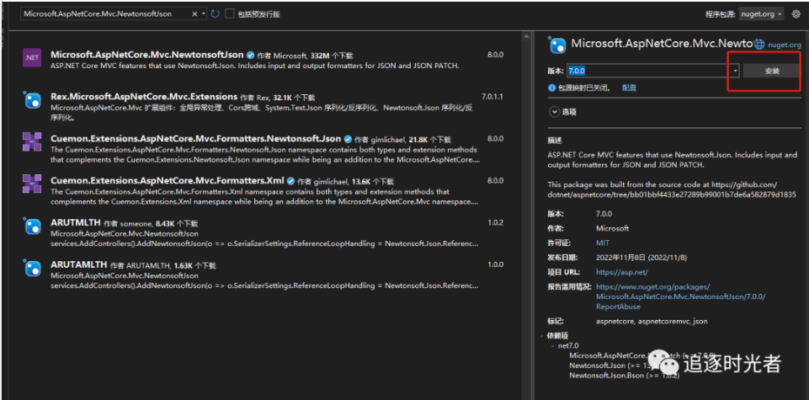The image size is (809, 400).
Task: Click the Newtonsoft.Json.Bson dependency entry
Action: 625,376
